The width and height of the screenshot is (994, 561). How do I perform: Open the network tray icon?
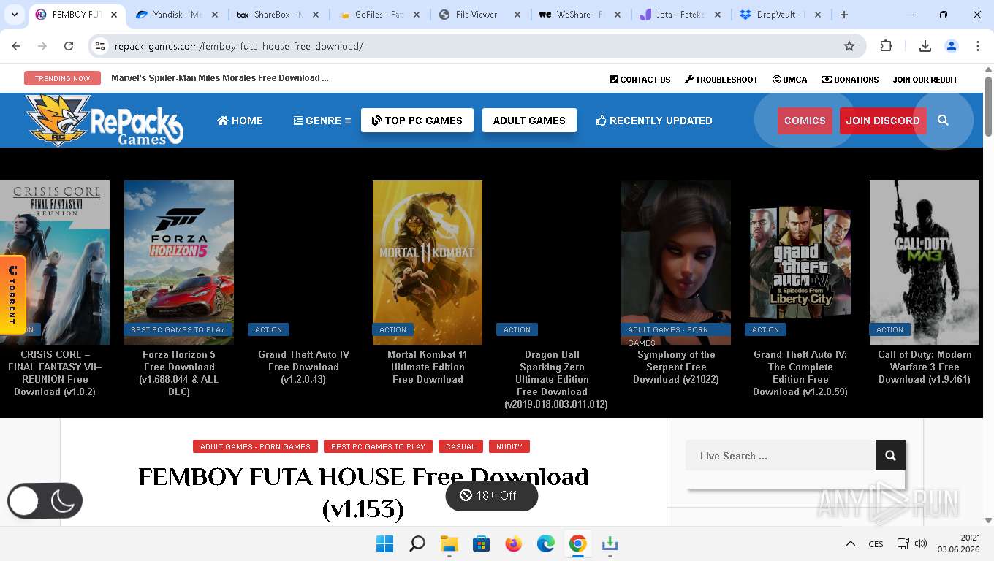coord(903,543)
